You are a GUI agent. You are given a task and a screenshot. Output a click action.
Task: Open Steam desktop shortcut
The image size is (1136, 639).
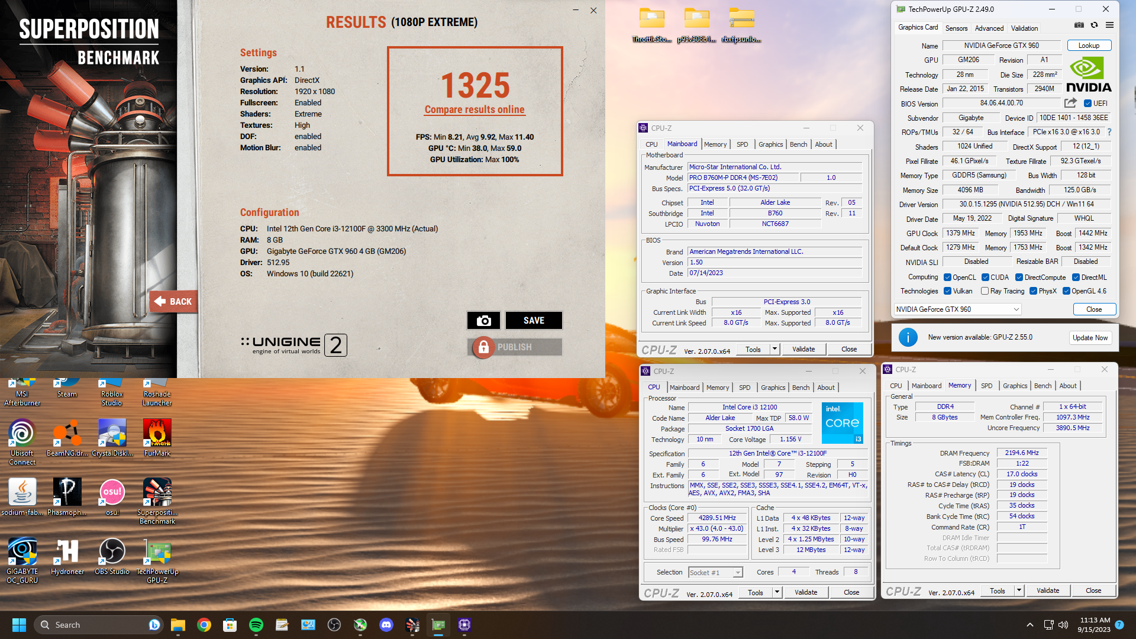pos(67,388)
